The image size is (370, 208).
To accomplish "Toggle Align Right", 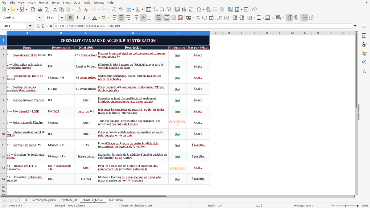I will (128, 18).
